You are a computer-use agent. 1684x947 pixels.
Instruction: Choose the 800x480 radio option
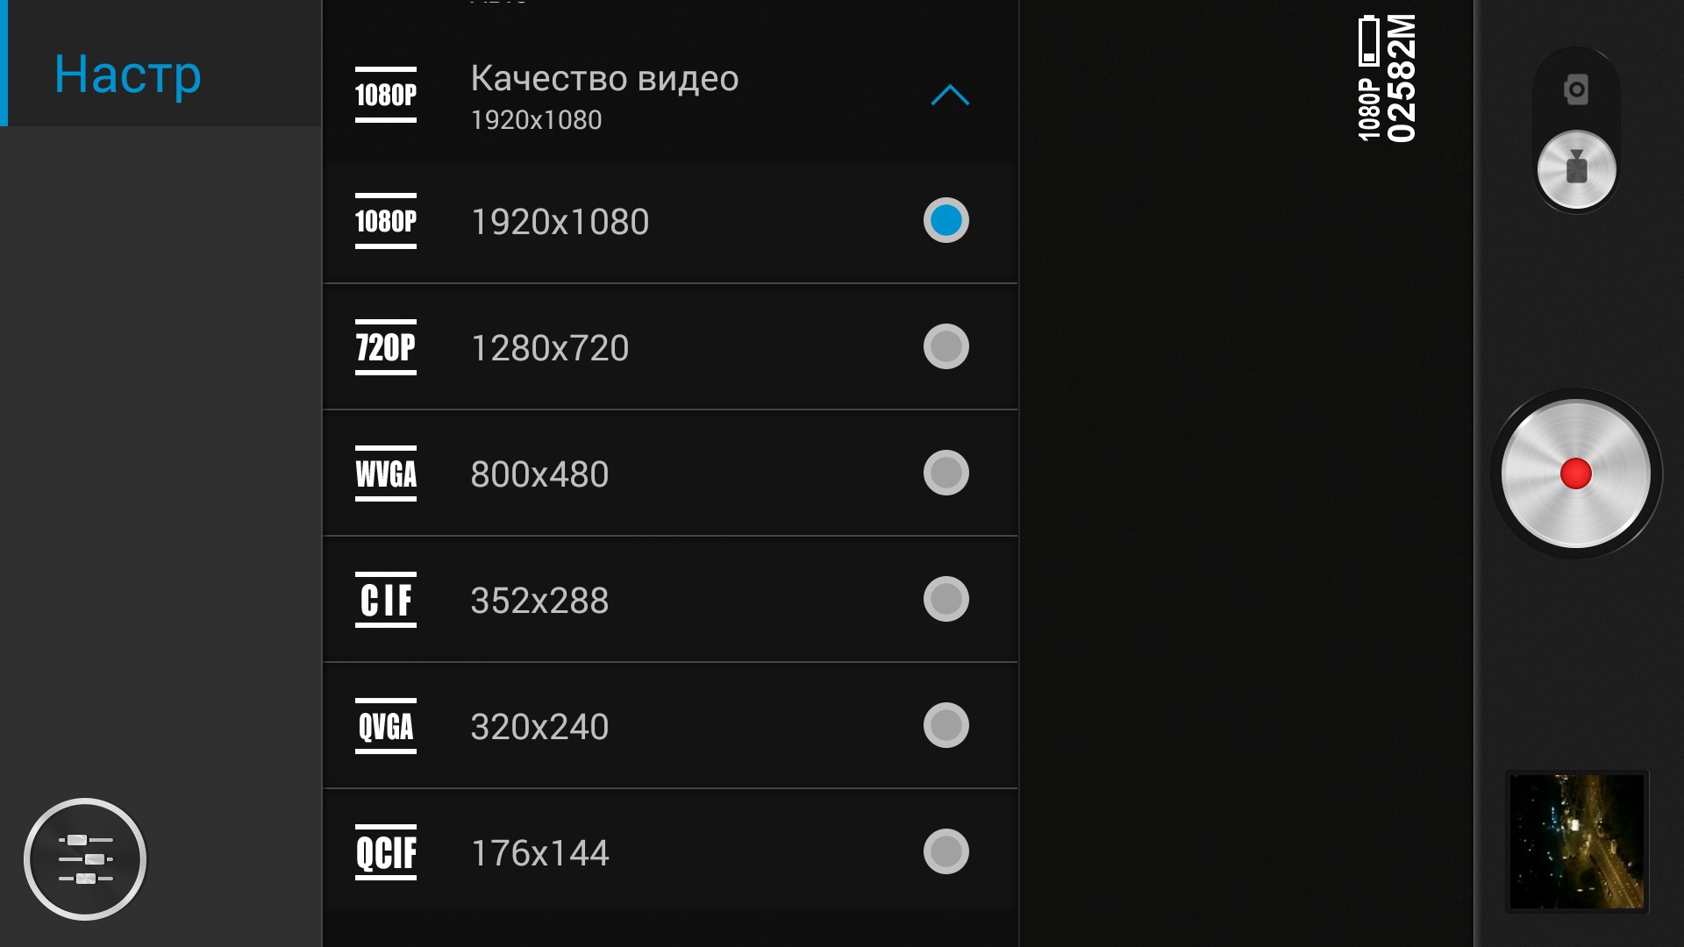tap(945, 473)
